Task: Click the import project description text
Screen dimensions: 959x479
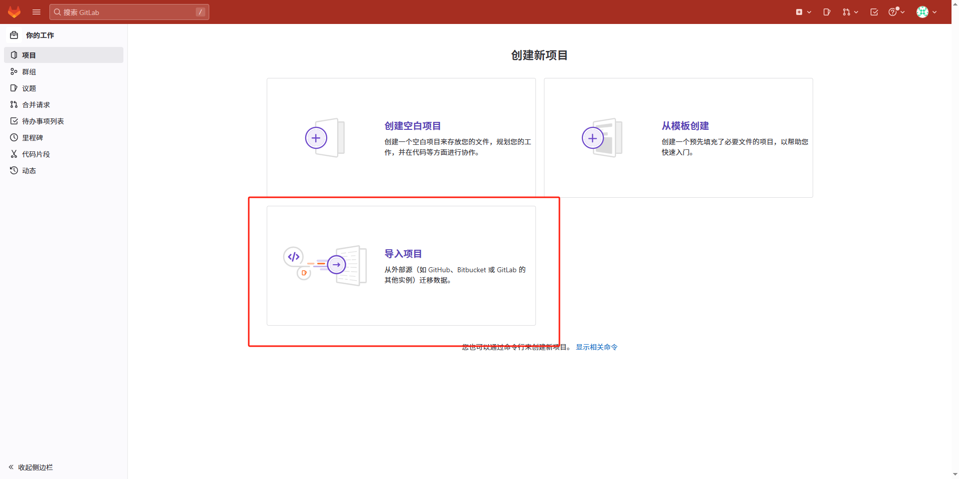Action: pyautogui.click(x=455, y=275)
